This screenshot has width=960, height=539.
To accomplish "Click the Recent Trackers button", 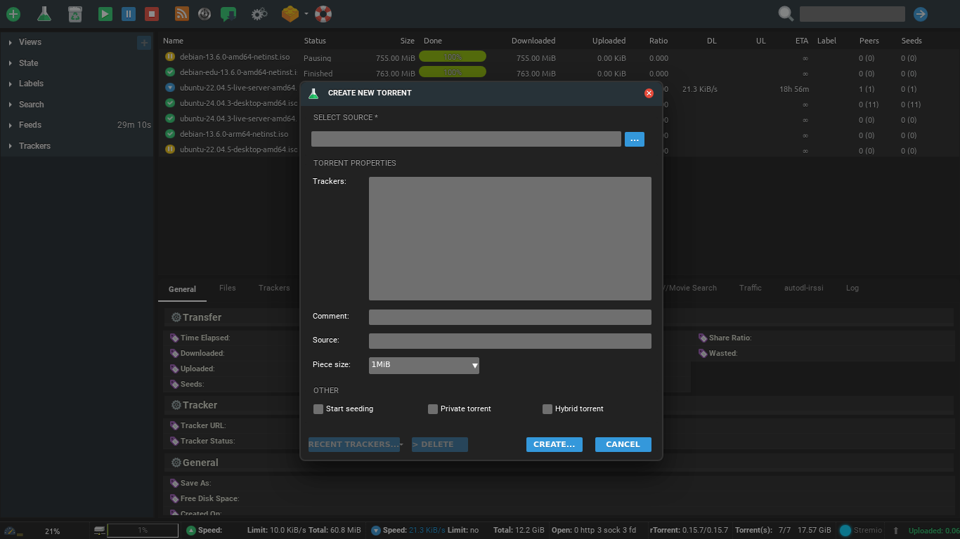I will click(x=354, y=444).
